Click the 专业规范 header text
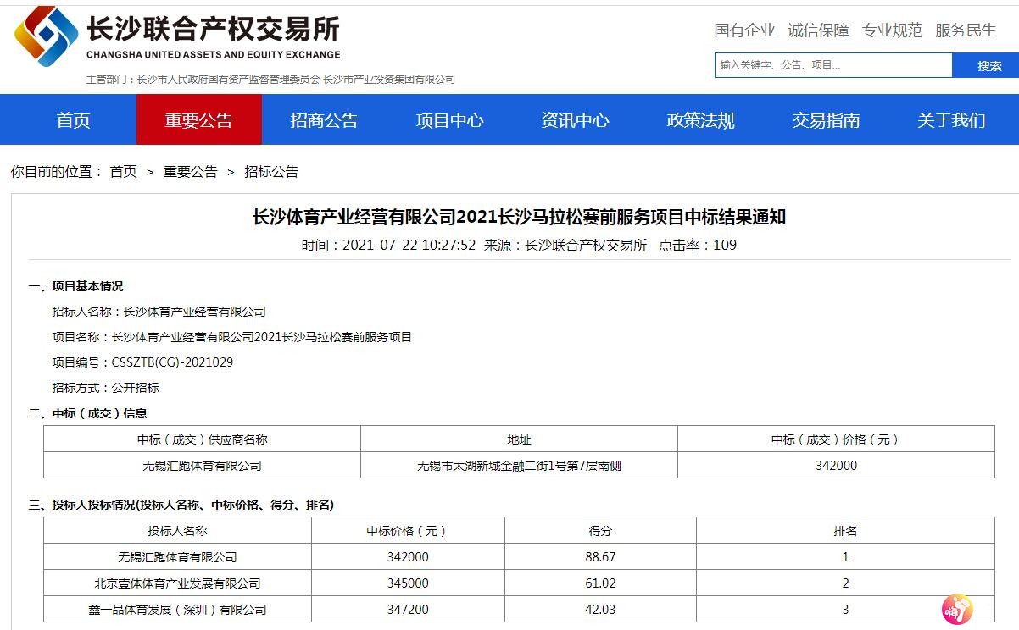 point(892,30)
